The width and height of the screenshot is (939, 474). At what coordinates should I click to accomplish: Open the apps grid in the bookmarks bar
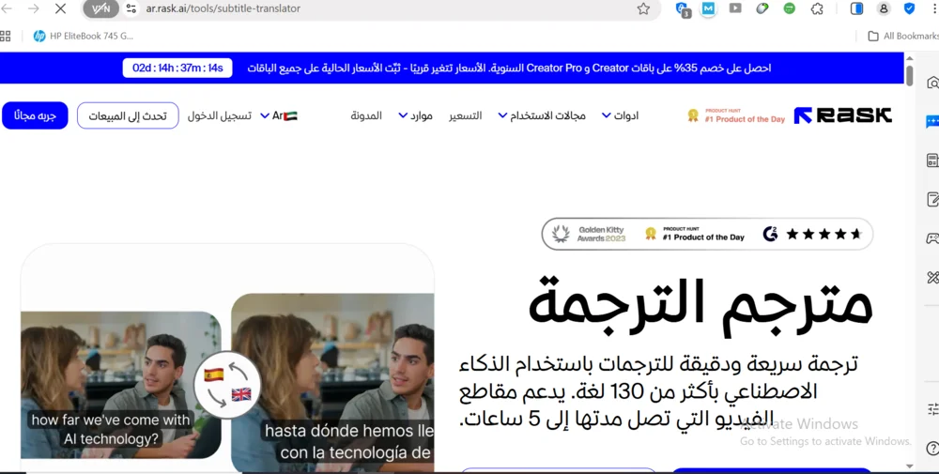(6, 36)
